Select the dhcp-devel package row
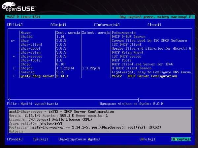 point(100,48)
